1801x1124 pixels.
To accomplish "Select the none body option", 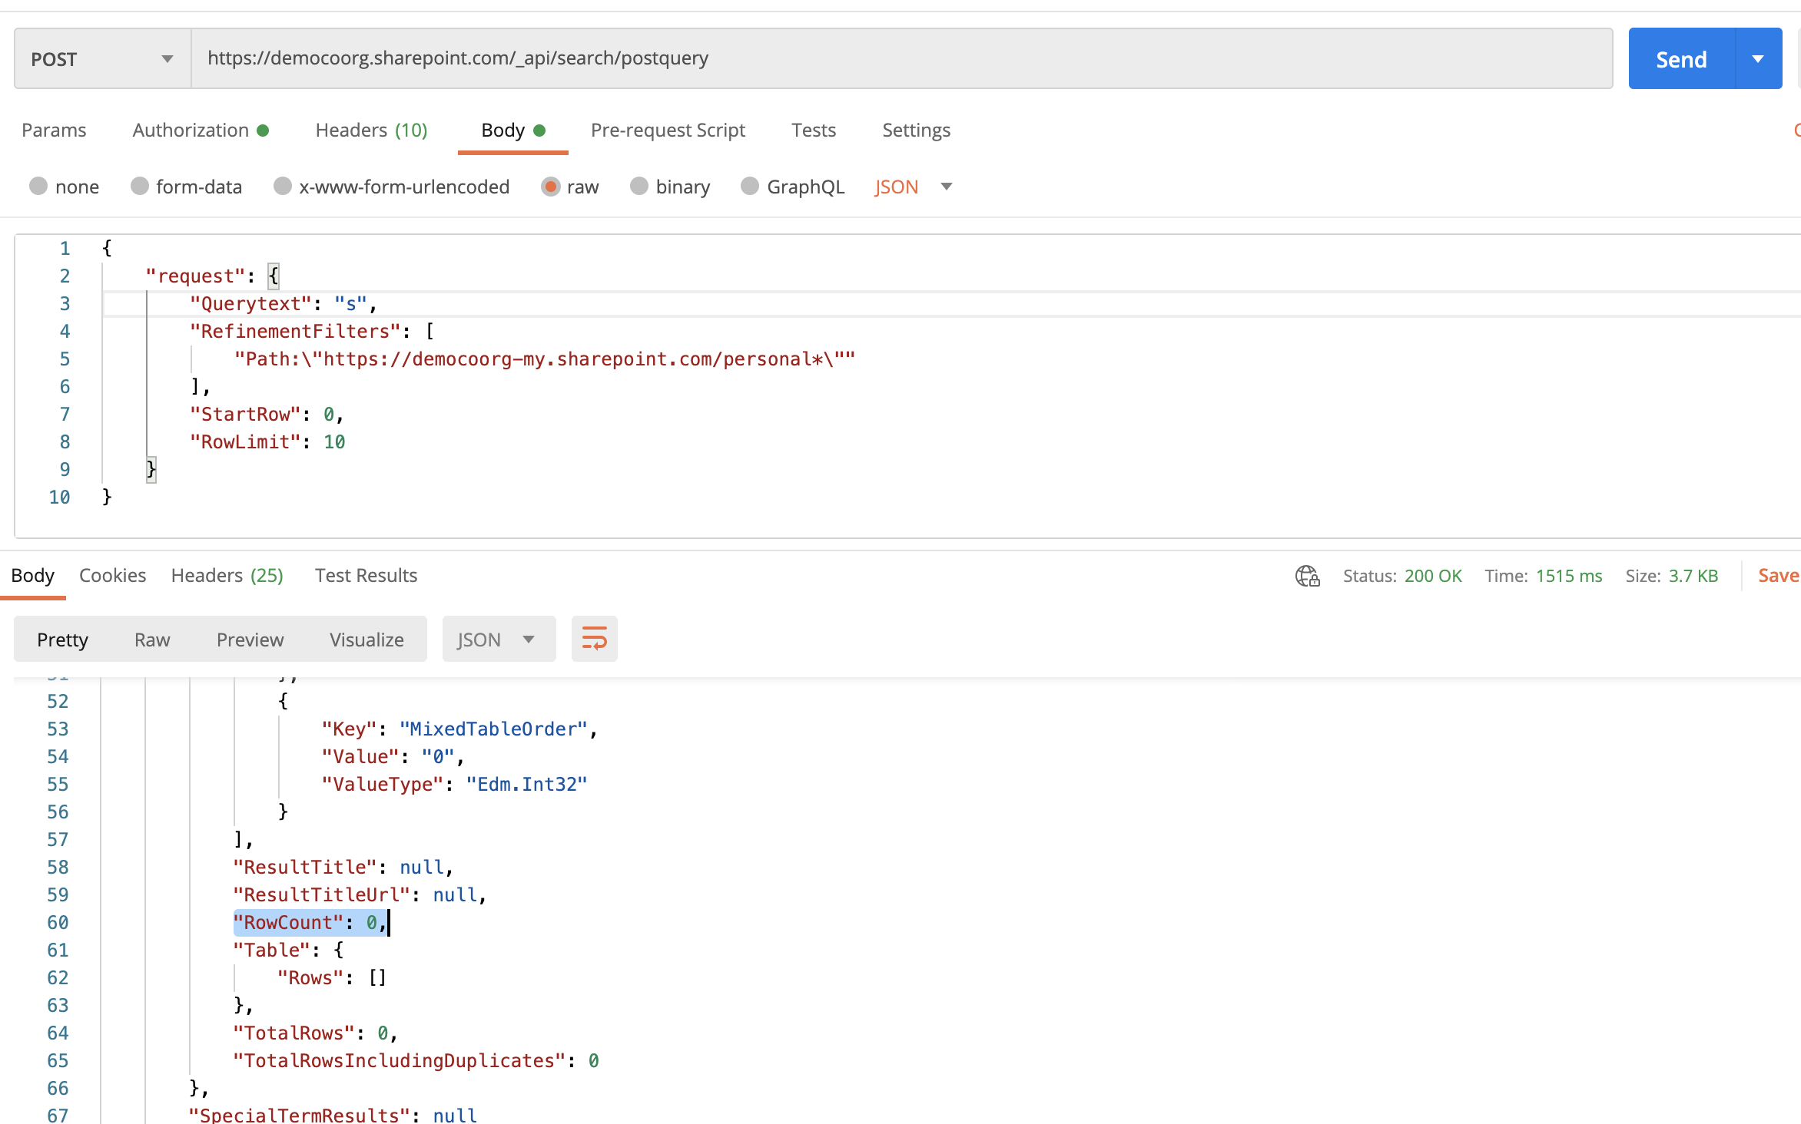I will 64,187.
